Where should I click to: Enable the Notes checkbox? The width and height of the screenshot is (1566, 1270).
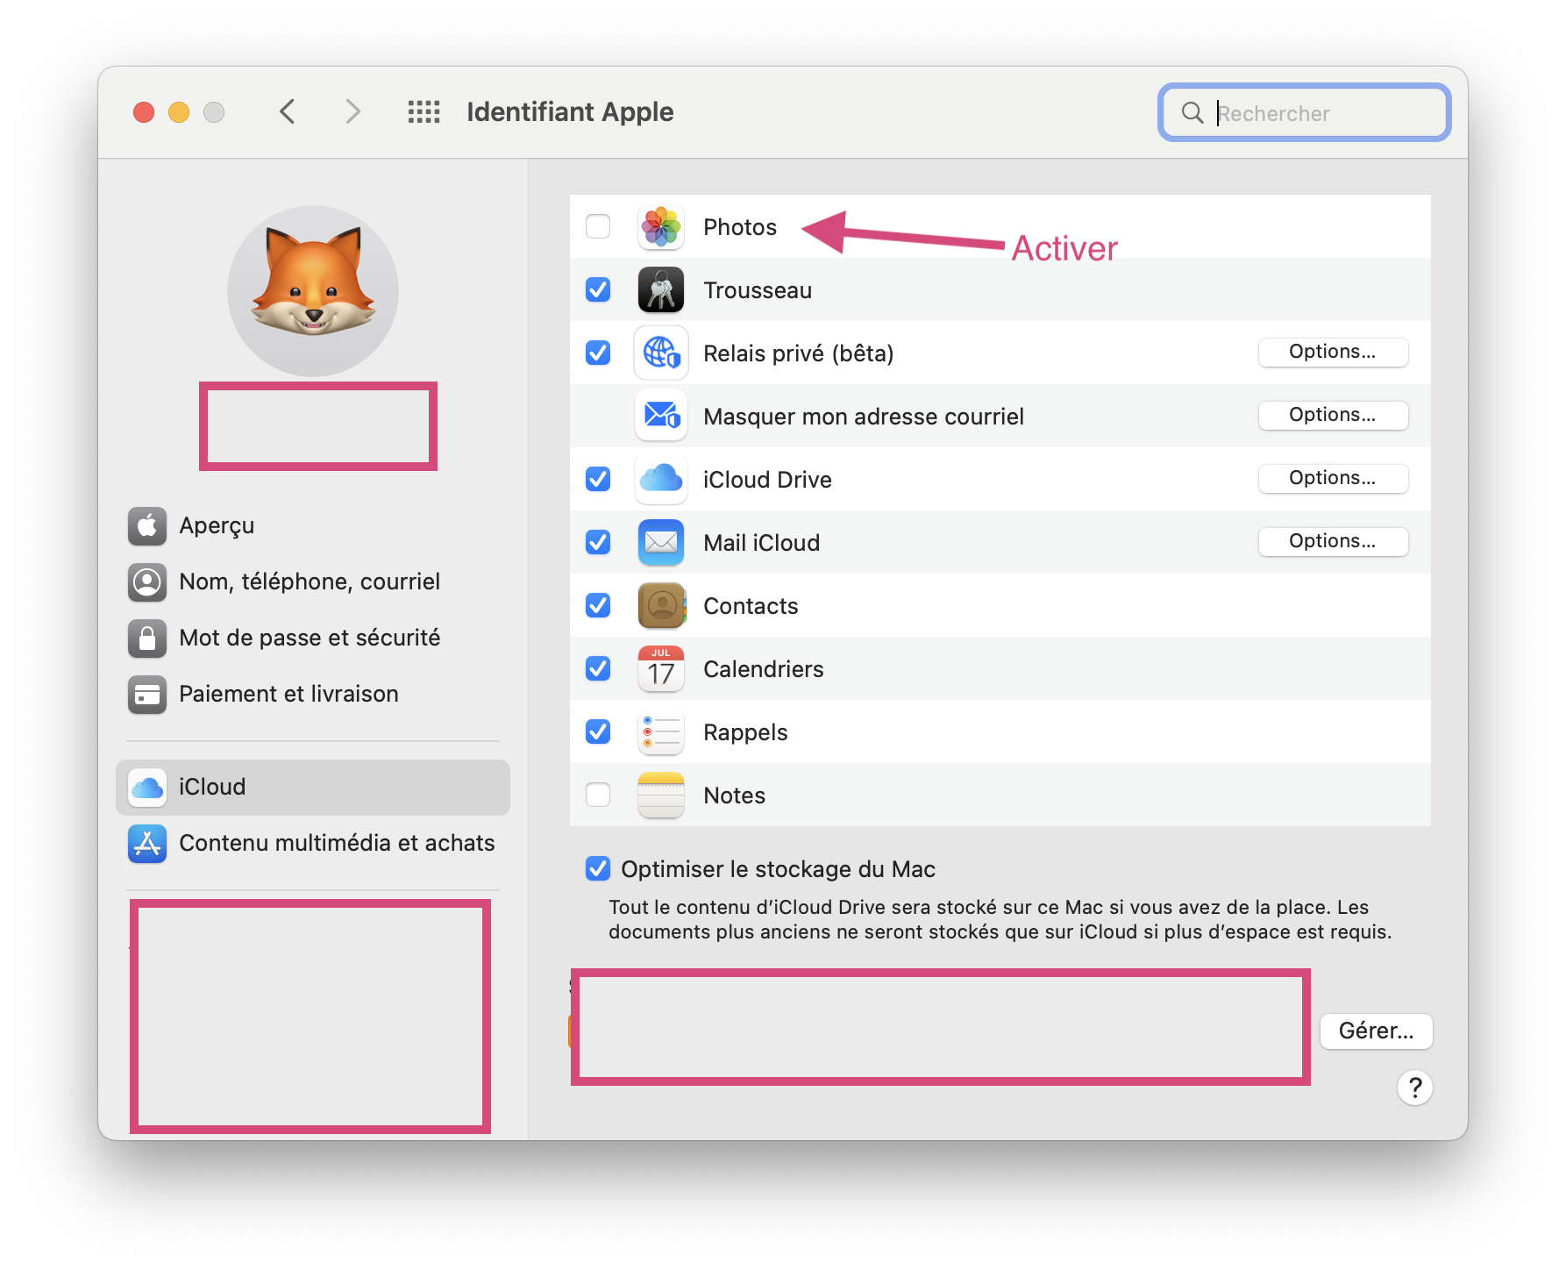tap(598, 795)
